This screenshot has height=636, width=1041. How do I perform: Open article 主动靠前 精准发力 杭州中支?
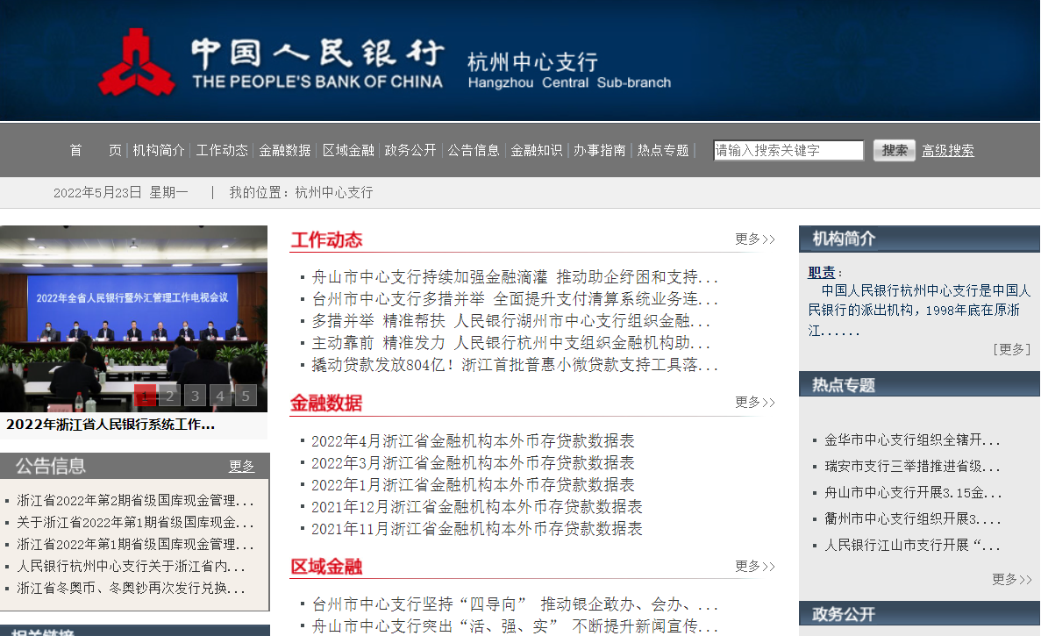pos(510,343)
